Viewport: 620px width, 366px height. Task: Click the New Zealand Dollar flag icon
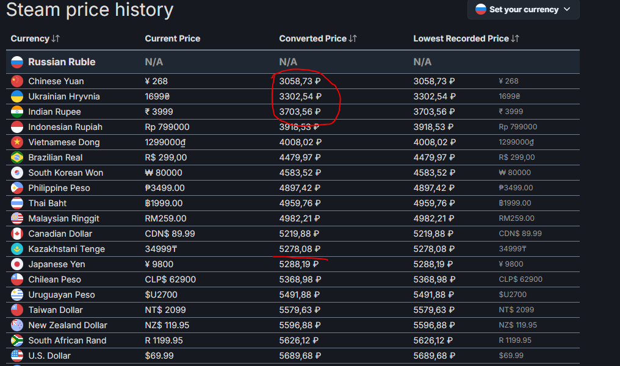coord(17,325)
